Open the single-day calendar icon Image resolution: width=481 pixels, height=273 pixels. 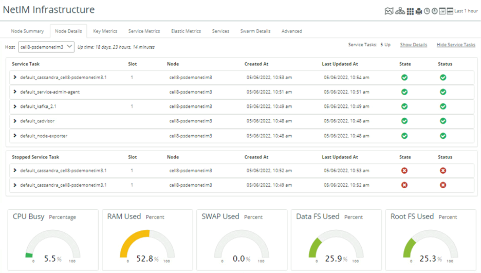442,11
